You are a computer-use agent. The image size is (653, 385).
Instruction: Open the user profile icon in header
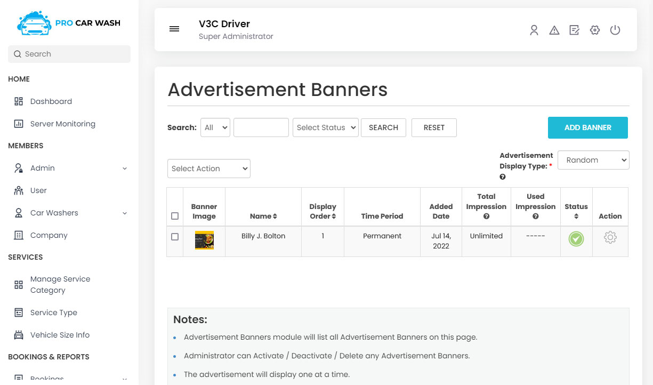pyautogui.click(x=534, y=30)
